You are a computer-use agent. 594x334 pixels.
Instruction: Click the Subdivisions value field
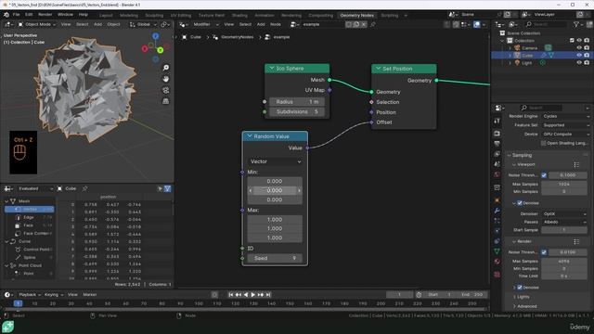pos(297,111)
